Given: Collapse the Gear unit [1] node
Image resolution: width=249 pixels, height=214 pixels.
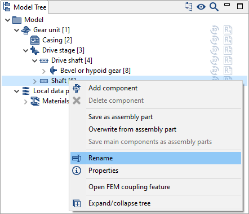Looking at the screenshot, I should click(16, 30).
